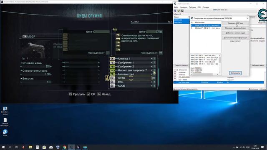This screenshot has height=150, width=267.
Task: Open Task View on the taskbar
Action: coord(17,147)
